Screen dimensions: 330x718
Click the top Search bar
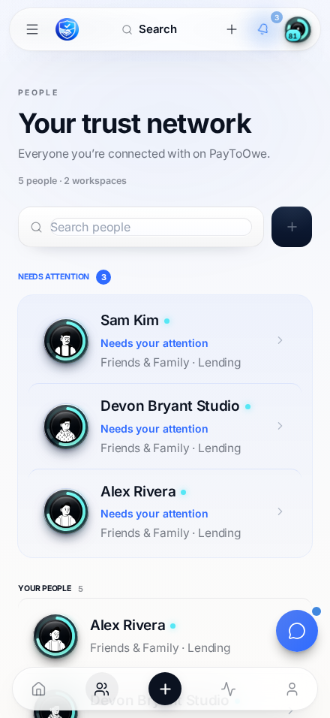149,29
